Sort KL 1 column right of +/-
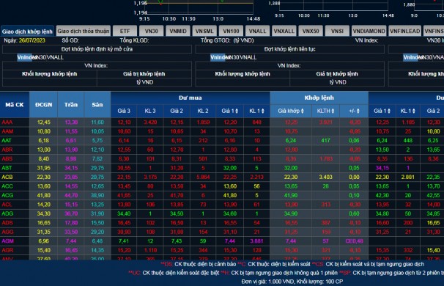444x286 pixels. tap(414, 111)
